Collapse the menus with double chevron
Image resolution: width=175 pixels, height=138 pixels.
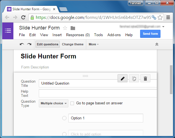click(x=157, y=44)
